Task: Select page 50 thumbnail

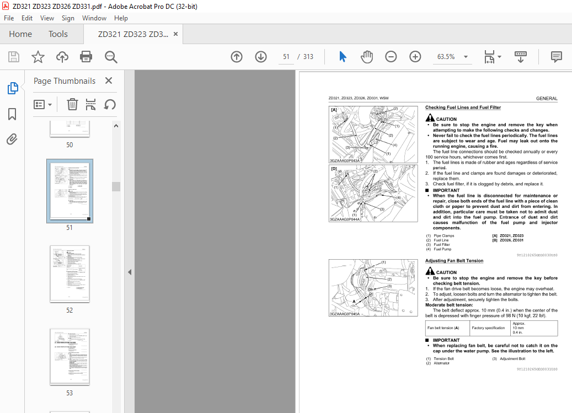Action: pos(70,128)
